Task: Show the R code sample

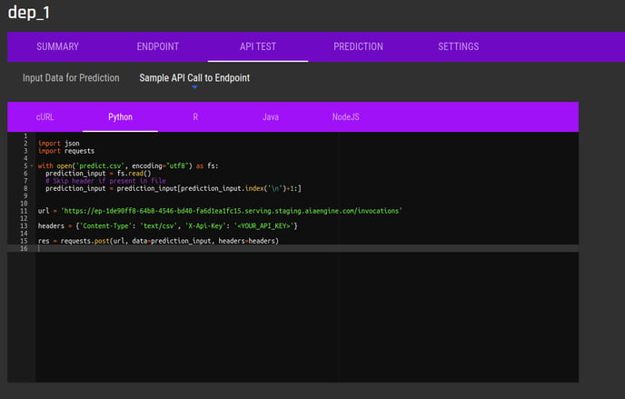Action: tap(195, 116)
